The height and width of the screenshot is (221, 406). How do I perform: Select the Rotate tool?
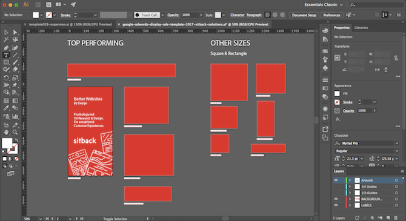tap(6, 78)
